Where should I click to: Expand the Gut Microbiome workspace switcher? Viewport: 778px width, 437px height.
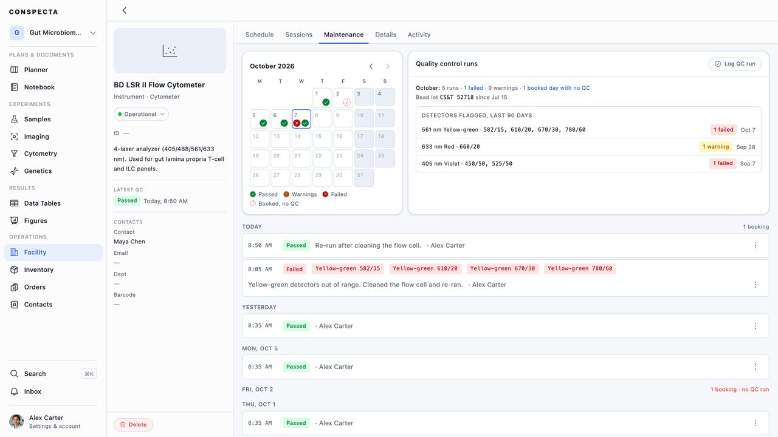pos(53,33)
